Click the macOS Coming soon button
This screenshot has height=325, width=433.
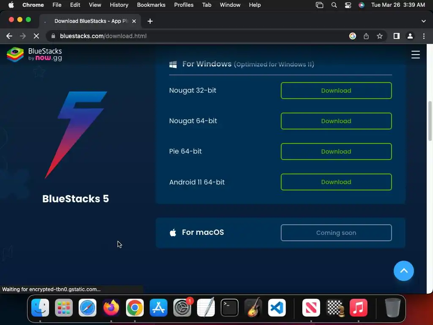[x=336, y=233]
